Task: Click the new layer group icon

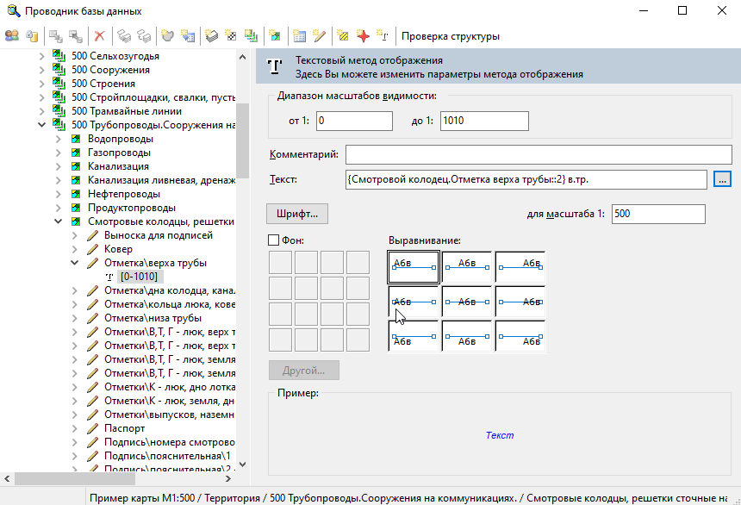Action: 251,36
